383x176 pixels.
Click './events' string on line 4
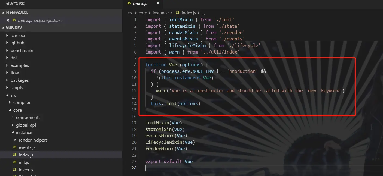coord(232,39)
